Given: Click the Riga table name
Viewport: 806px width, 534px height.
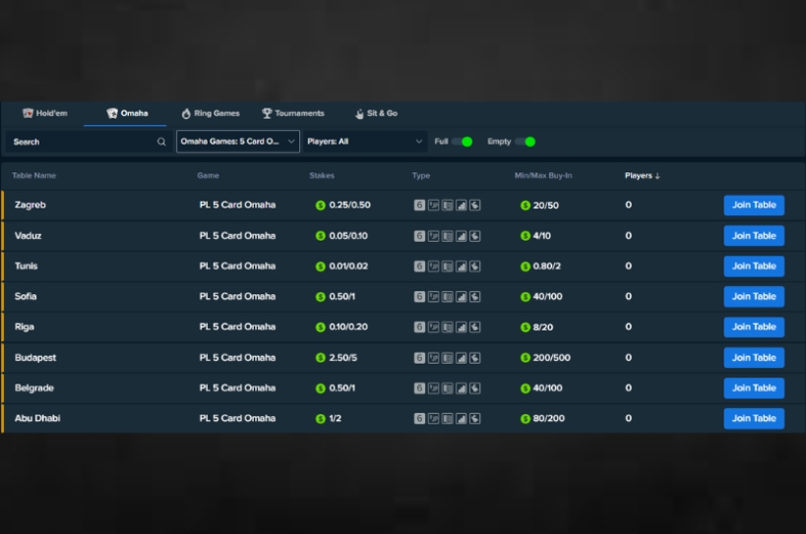Looking at the screenshot, I should 25,327.
